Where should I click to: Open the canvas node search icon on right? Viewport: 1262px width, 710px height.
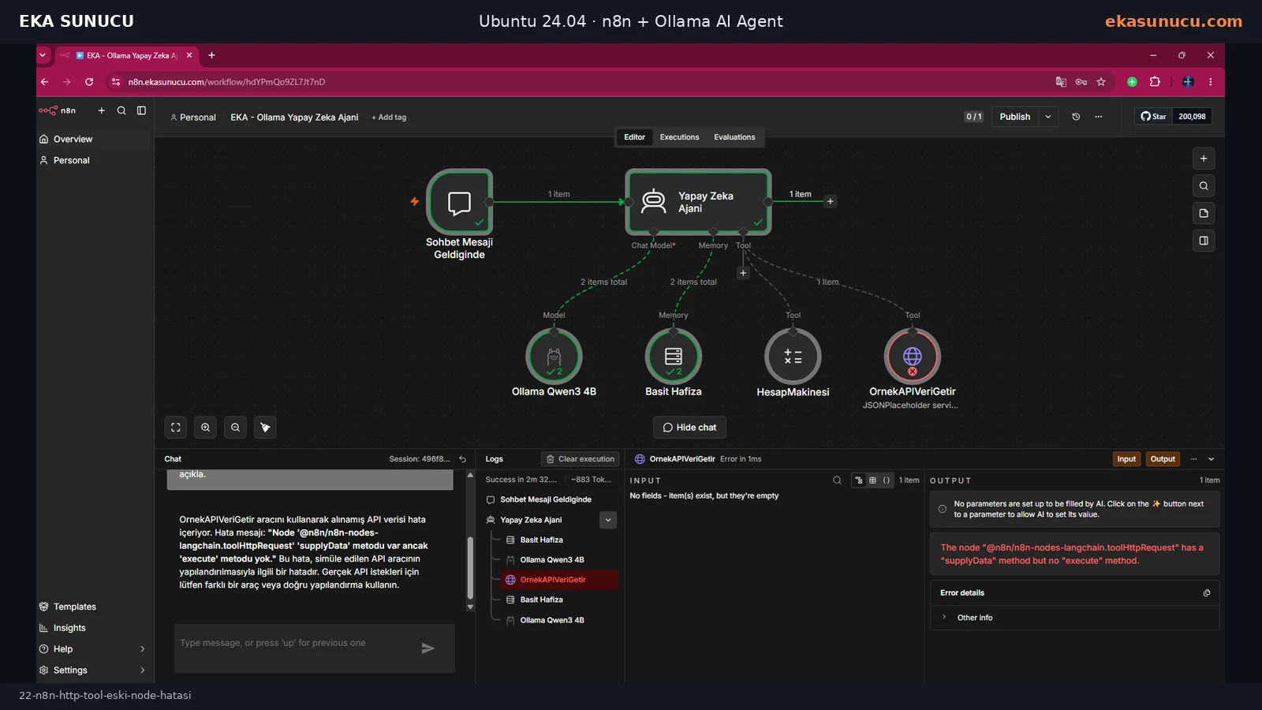pyautogui.click(x=1204, y=186)
